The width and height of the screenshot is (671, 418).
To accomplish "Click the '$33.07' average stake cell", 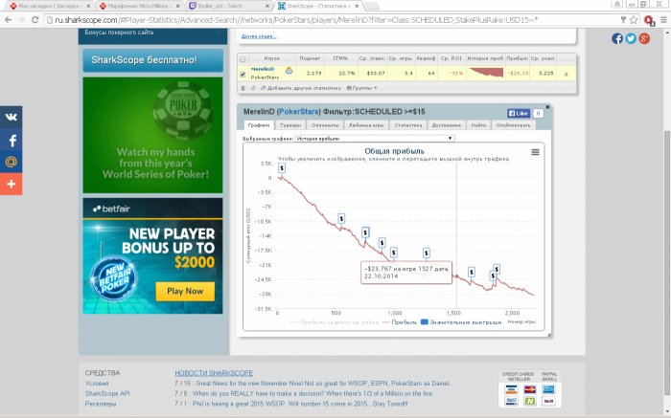I will pyautogui.click(x=376, y=73).
